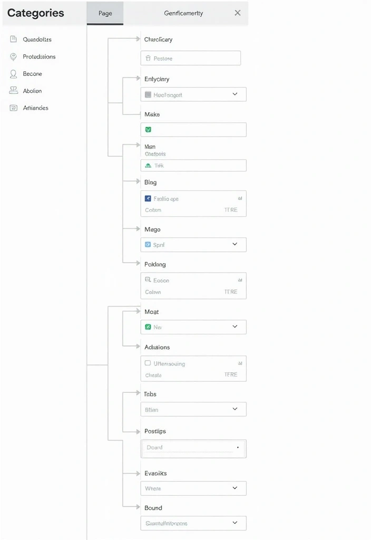
Task: Click the Protodaions lightbulb icon
Action: (13, 56)
